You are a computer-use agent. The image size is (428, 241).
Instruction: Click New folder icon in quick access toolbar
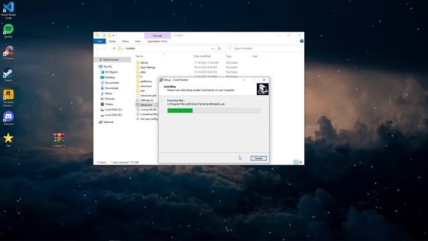[x=110, y=35]
